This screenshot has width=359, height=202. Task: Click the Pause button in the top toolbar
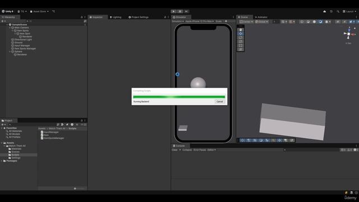click(x=180, y=11)
